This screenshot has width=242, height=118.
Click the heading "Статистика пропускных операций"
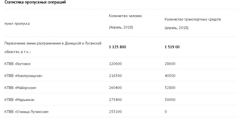(x=35, y=2)
